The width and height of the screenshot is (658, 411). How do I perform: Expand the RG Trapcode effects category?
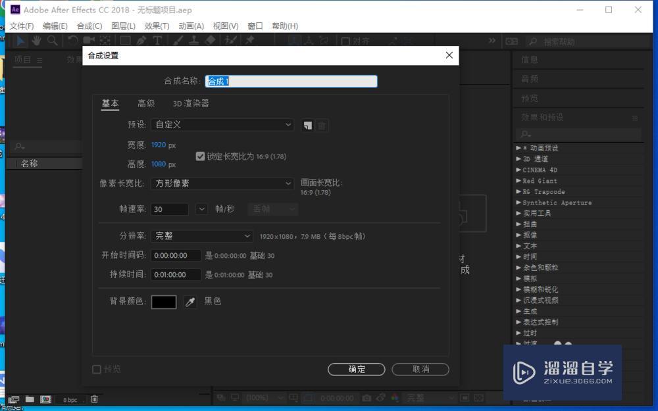519,191
